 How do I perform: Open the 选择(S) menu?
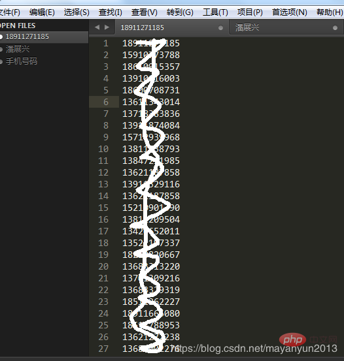coord(77,12)
